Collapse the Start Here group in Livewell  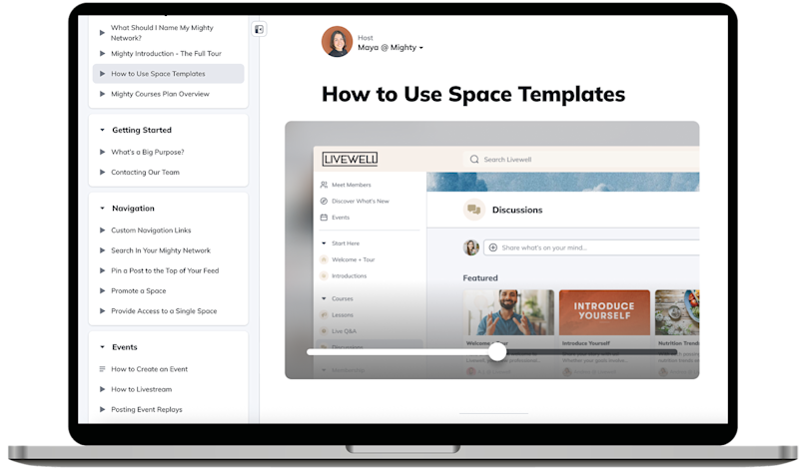click(x=324, y=243)
